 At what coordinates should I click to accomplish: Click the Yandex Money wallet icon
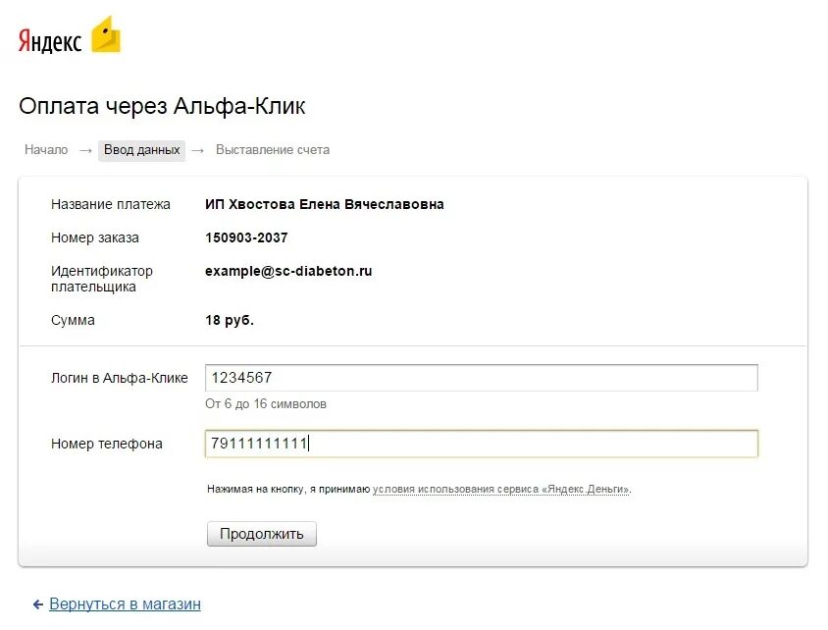(x=105, y=36)
